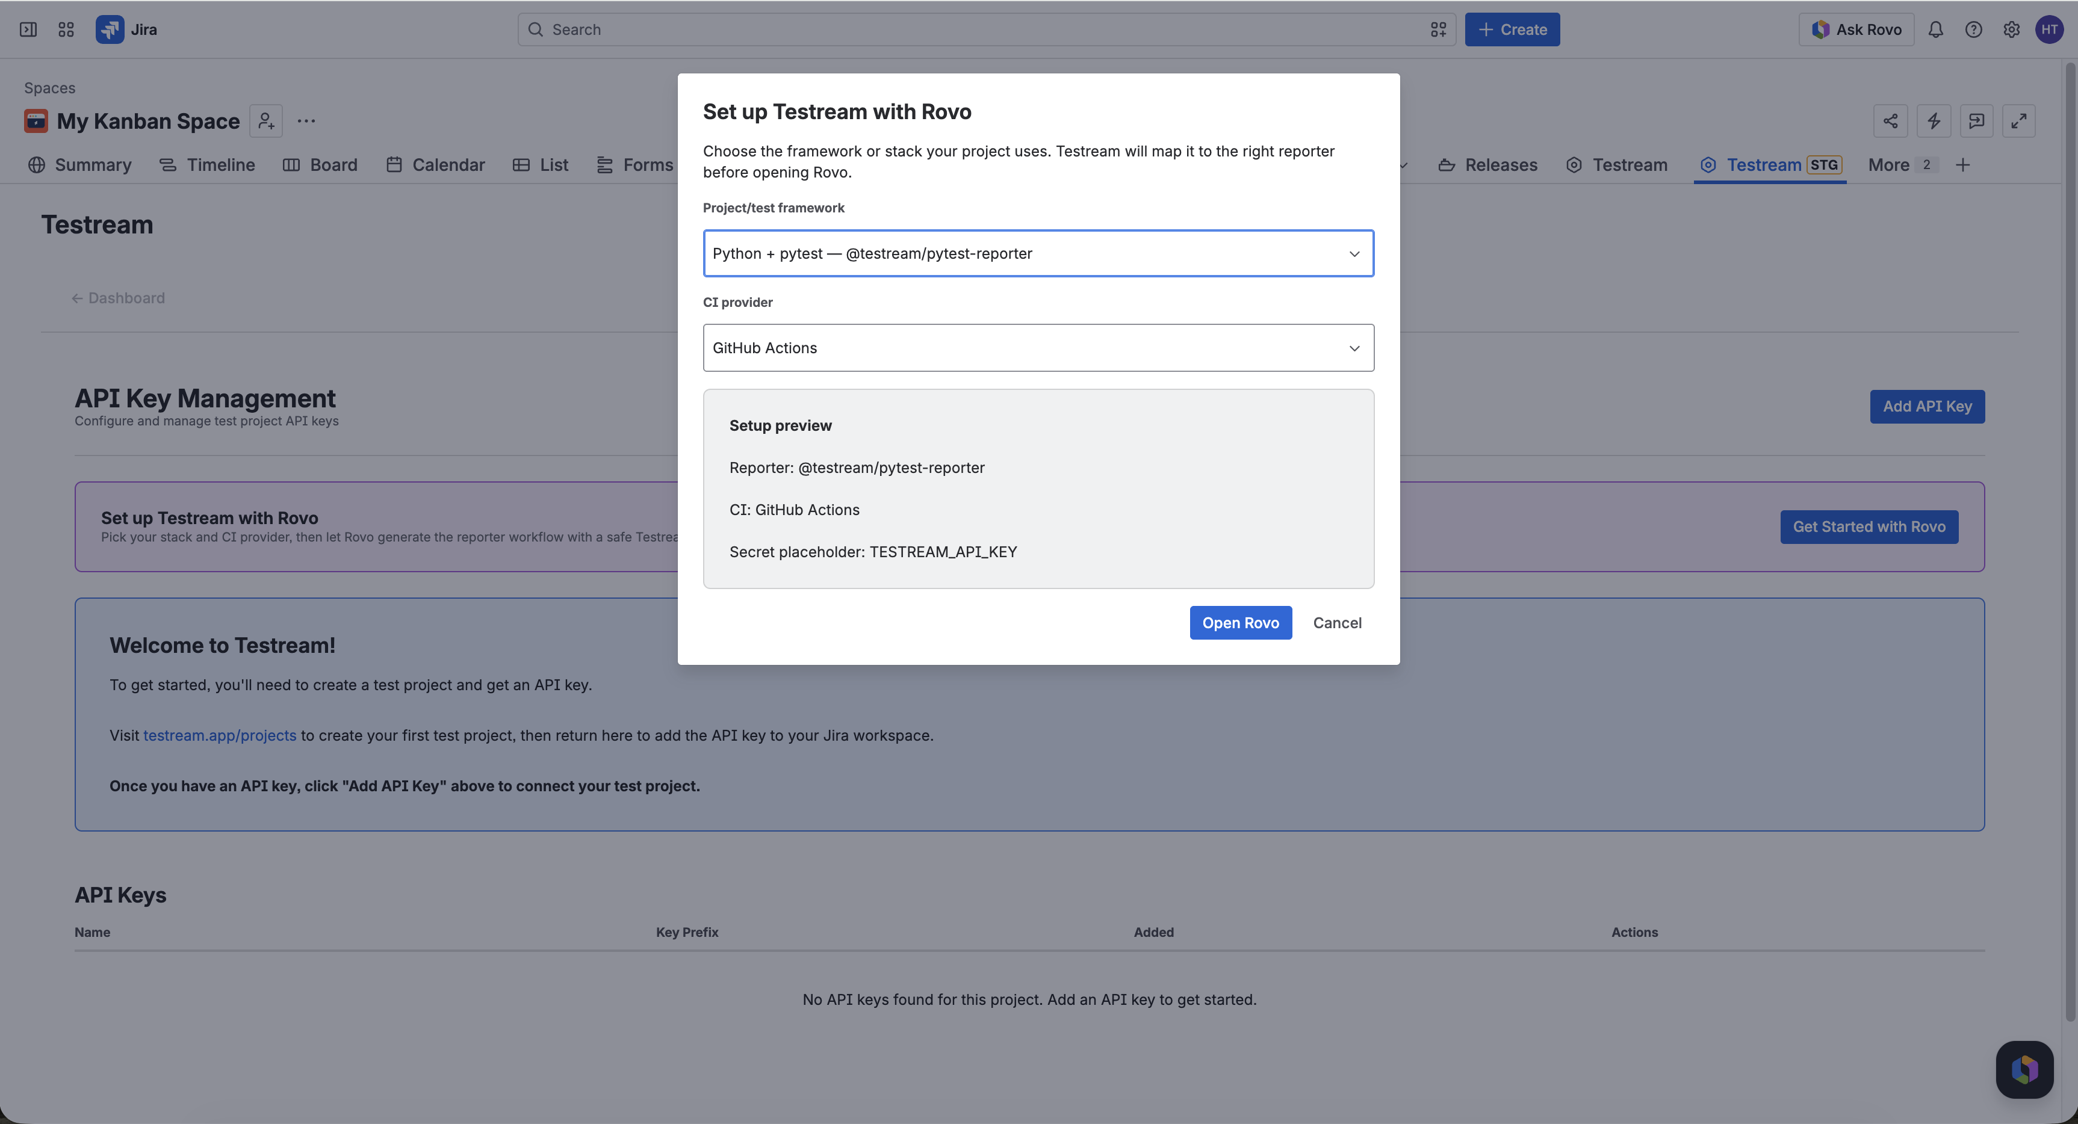
Task: Click the Jira logo
Action: coord(126,30)
